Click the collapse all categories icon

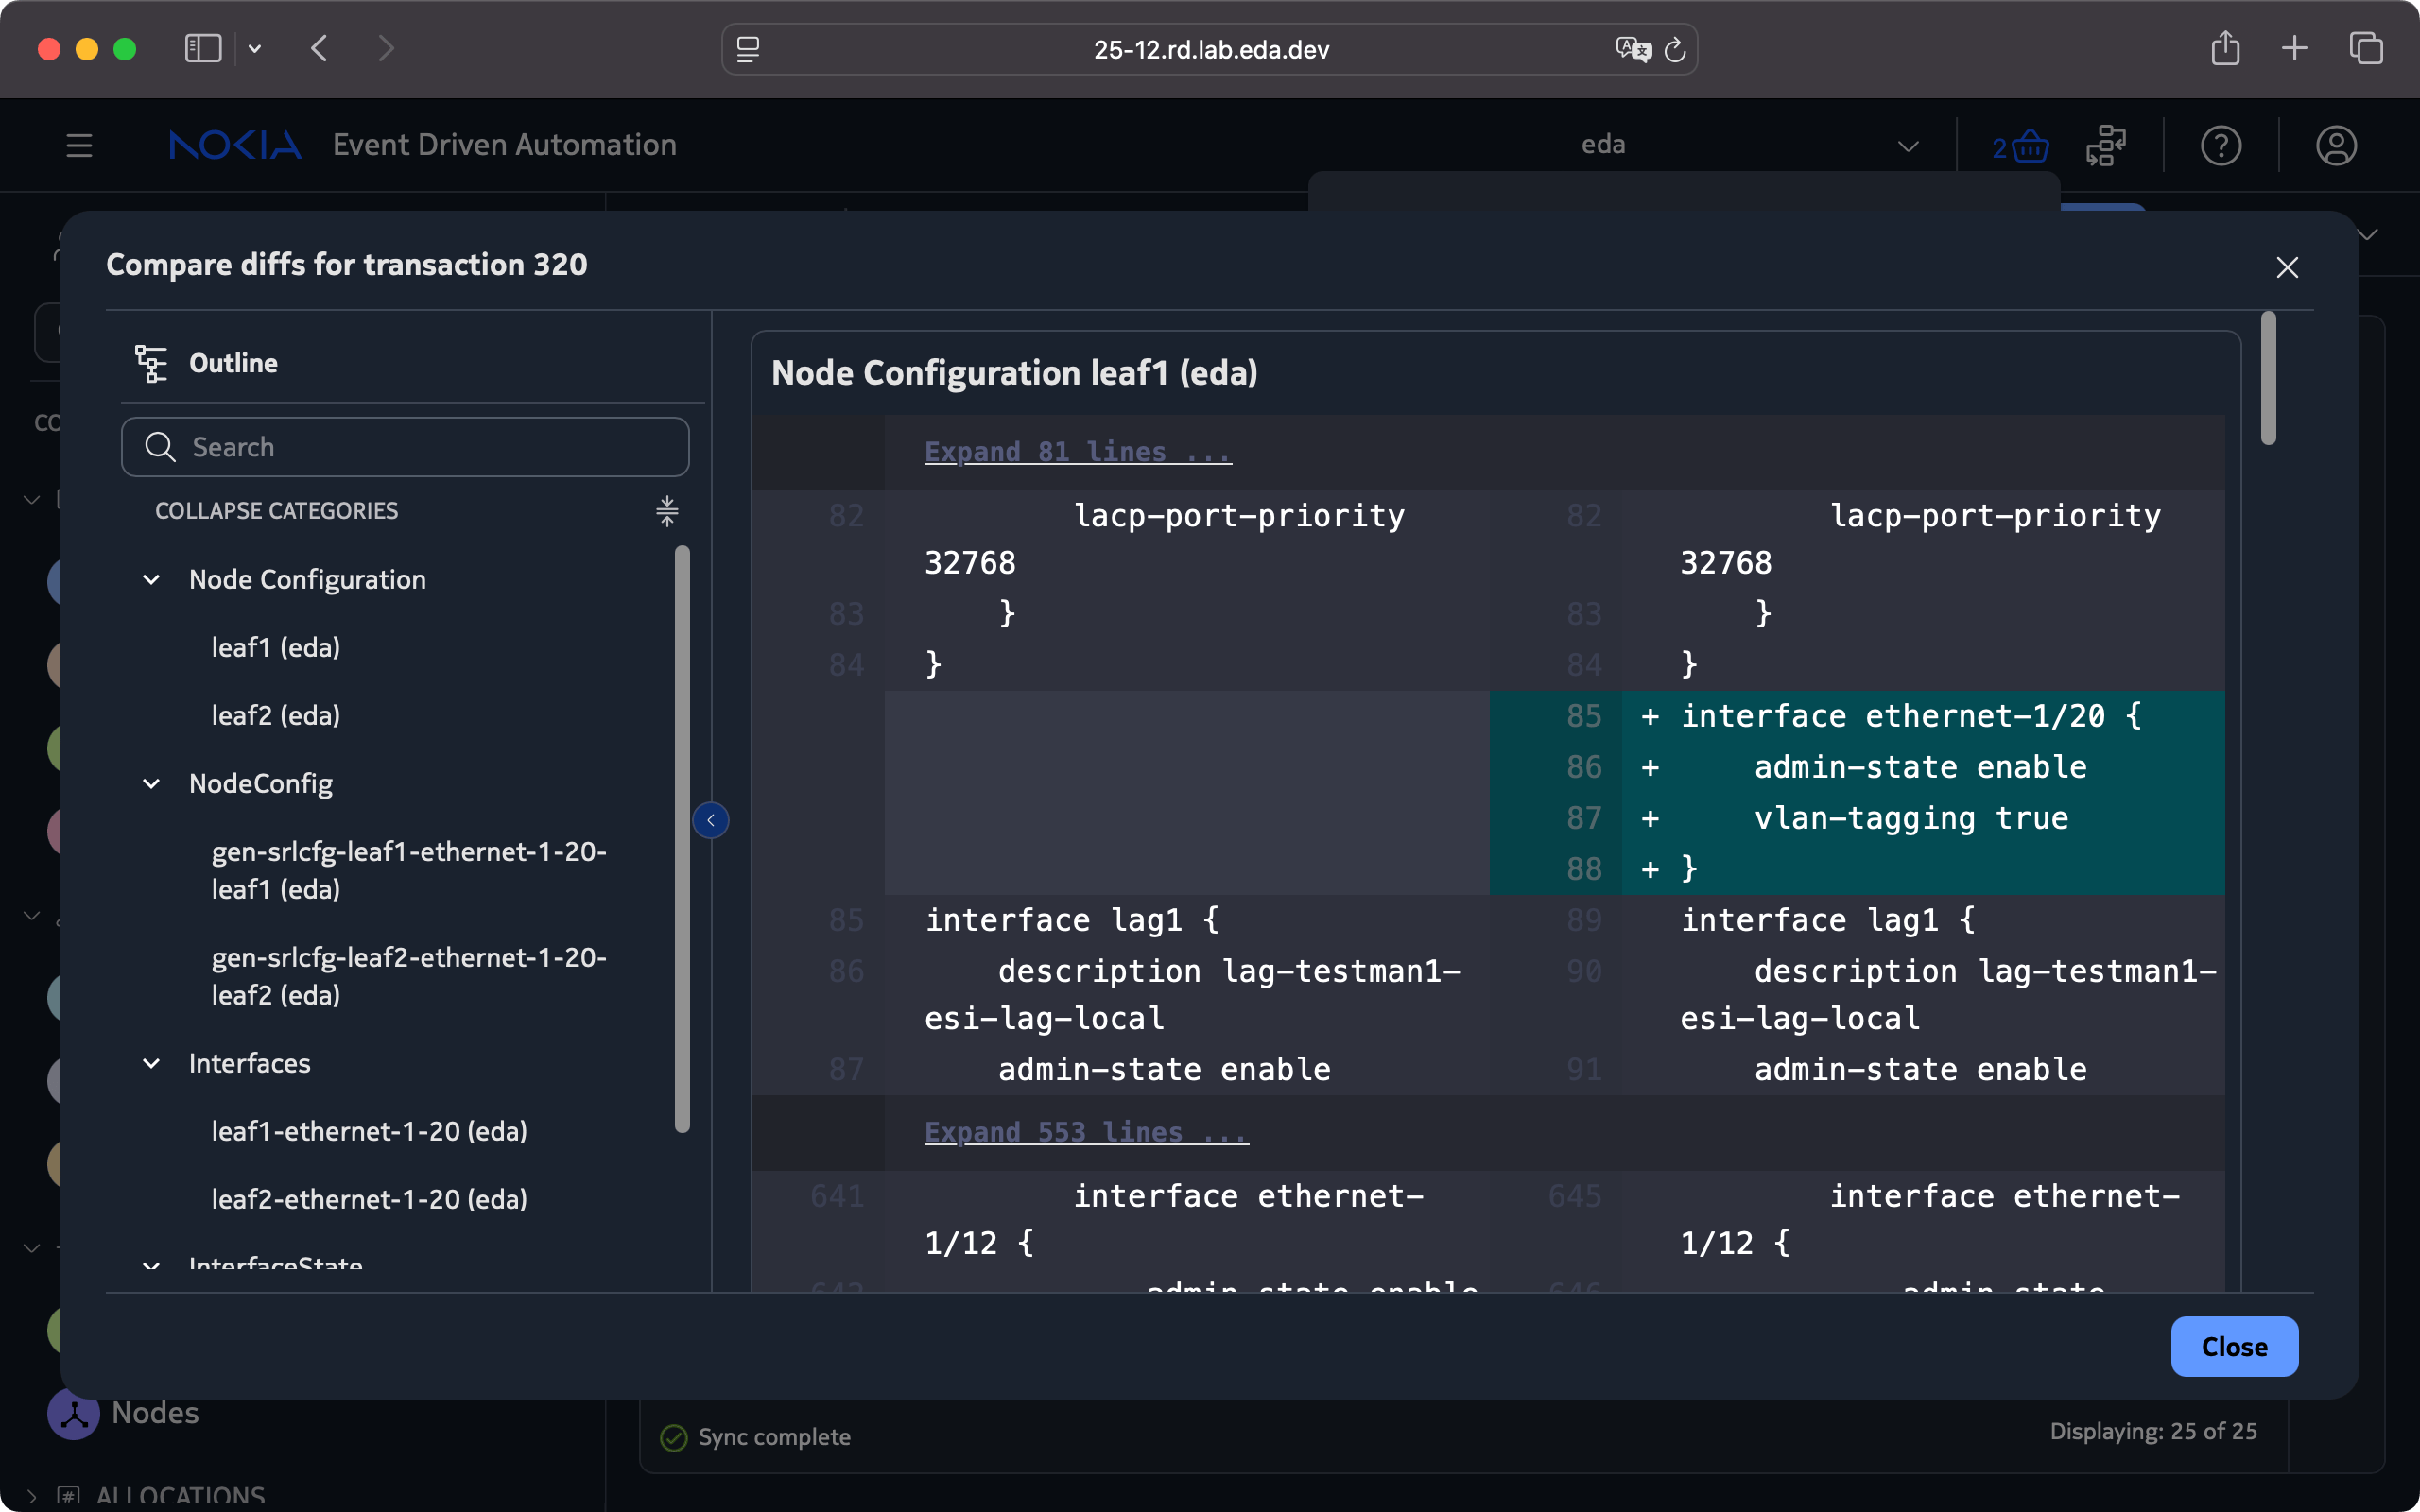667,511
